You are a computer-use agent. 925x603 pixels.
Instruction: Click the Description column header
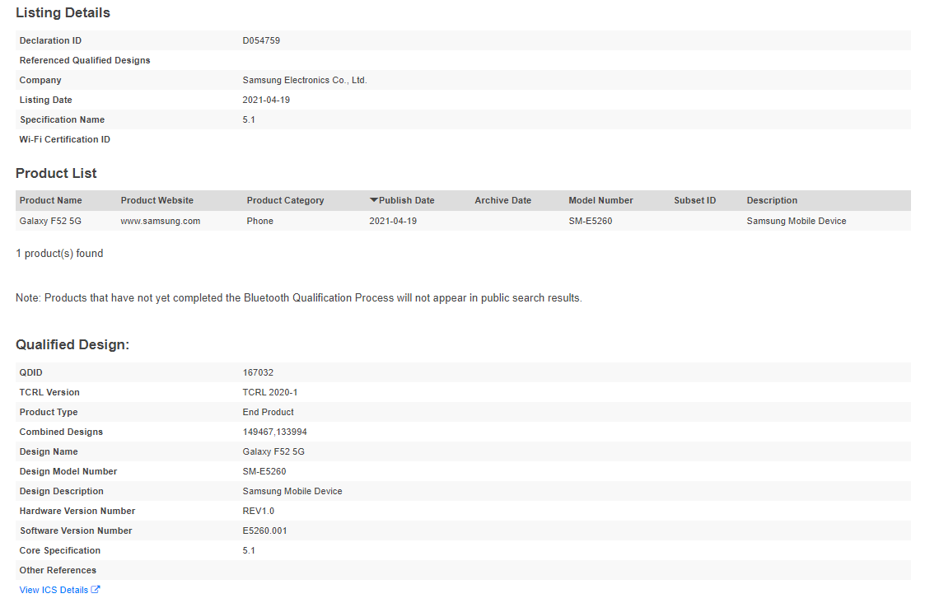point(772,200)
